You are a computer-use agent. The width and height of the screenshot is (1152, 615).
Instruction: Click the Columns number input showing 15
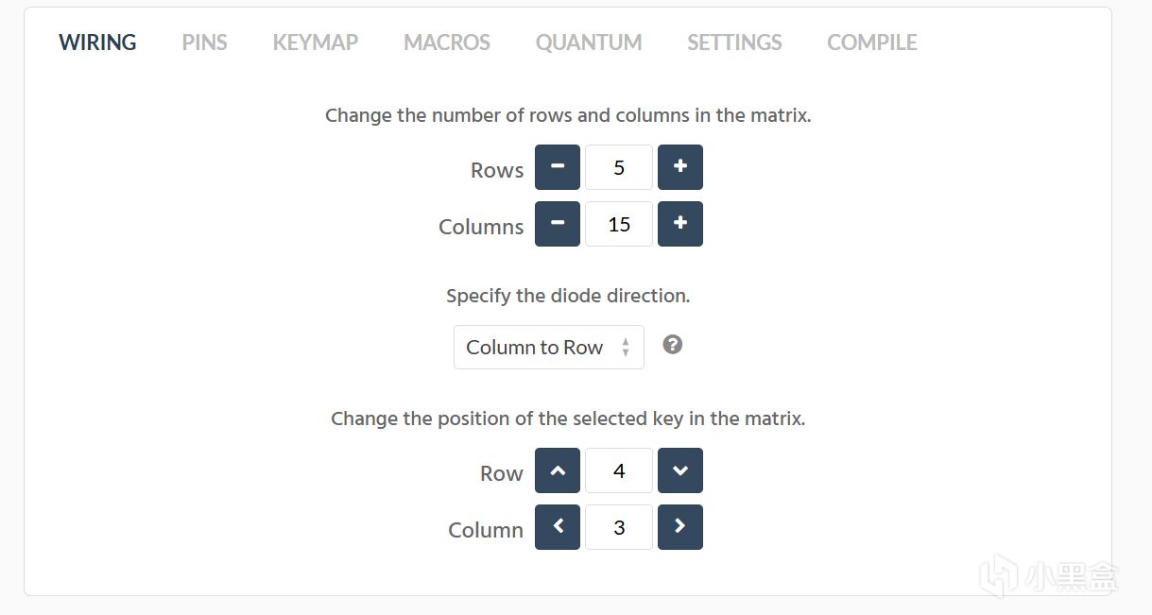619,224
